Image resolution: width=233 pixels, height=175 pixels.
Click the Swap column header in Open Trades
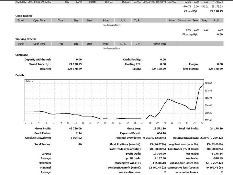[x=205, y=20]
